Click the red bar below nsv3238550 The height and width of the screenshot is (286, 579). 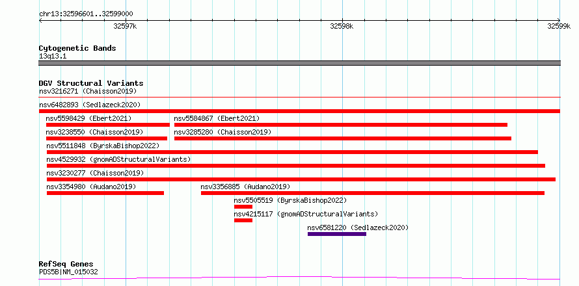[x=107, y=138]
